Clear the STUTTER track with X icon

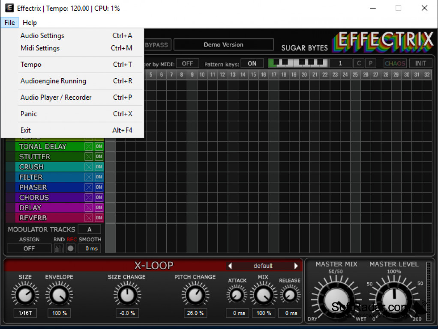click(89, 157)
